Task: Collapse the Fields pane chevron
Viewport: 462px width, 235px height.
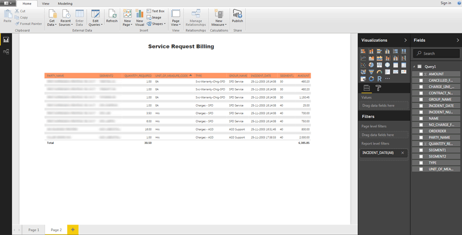Action: [457, 40]
